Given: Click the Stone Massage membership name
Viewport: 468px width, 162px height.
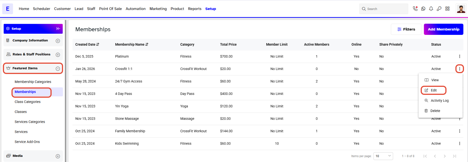Looking at the screenshot, I should (127, 119).
